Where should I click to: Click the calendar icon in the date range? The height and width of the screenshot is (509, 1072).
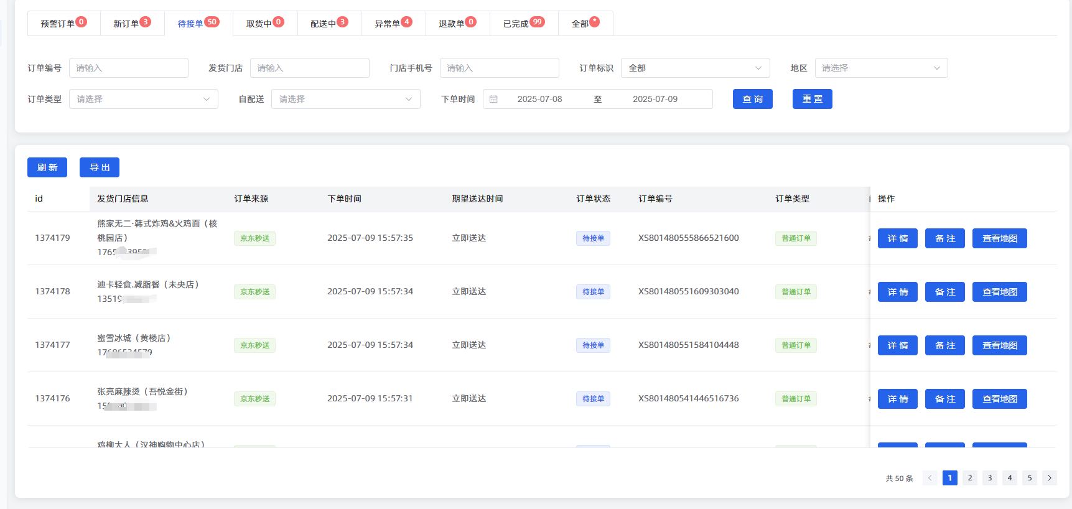pos(493,99)
